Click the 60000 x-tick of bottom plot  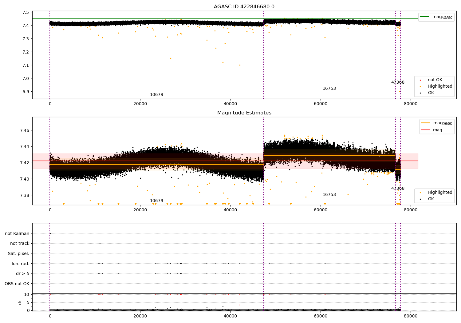321,316
